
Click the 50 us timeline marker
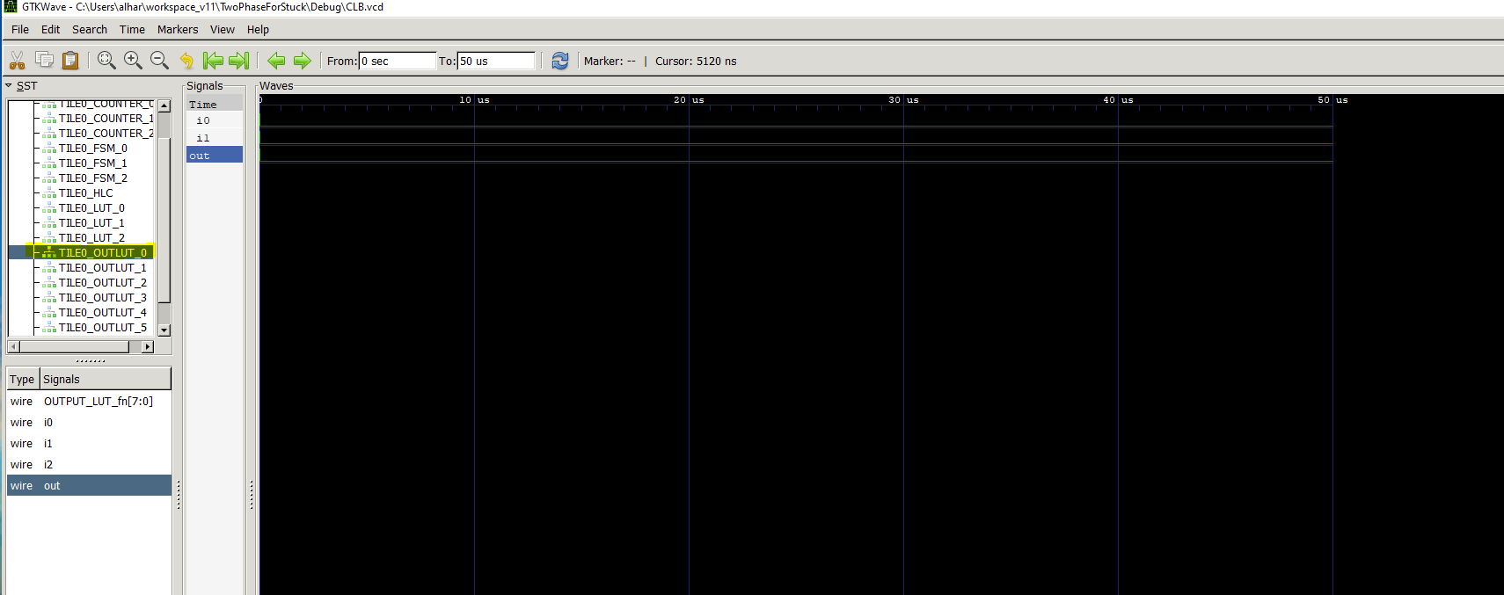[1332, 100]
